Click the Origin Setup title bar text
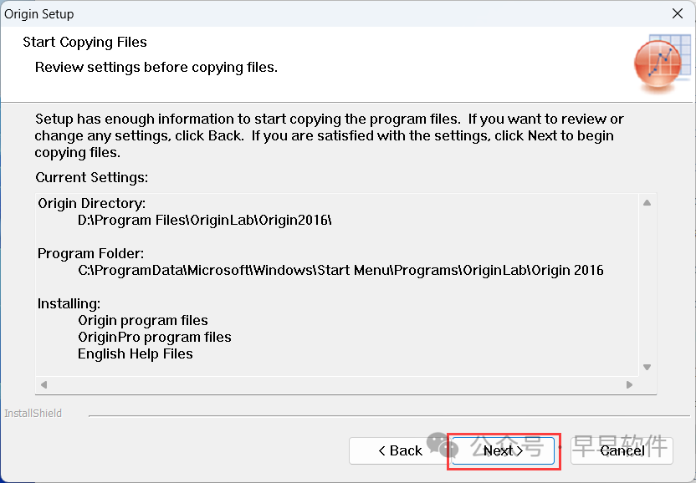 pos(39,13)
